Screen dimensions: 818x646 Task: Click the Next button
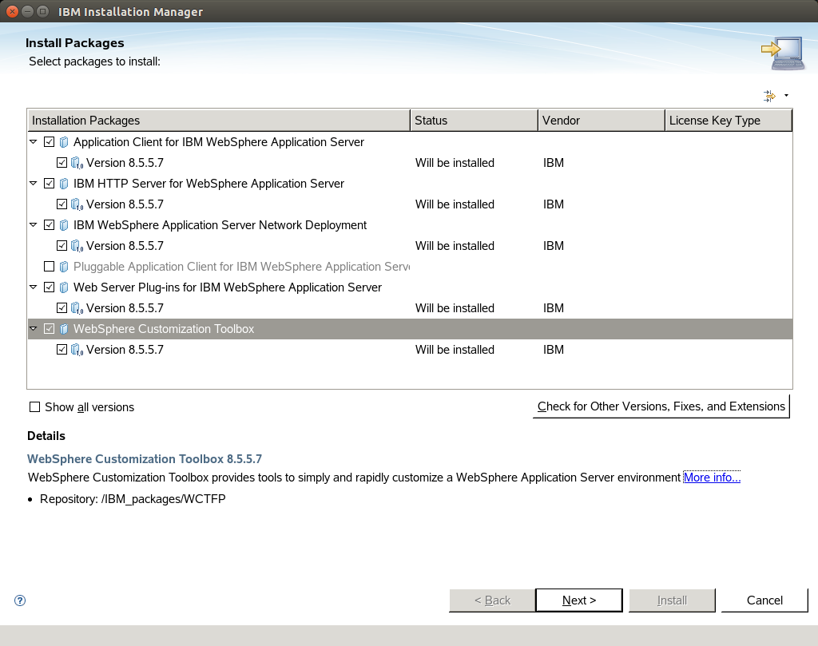579,600
